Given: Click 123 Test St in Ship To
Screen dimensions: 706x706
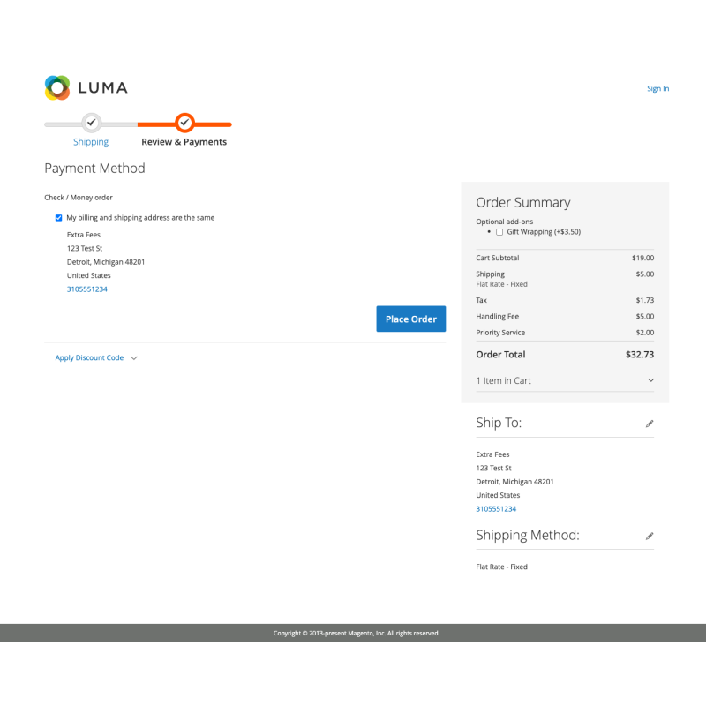Looking at the screenshot, I should tap(493, 469).
